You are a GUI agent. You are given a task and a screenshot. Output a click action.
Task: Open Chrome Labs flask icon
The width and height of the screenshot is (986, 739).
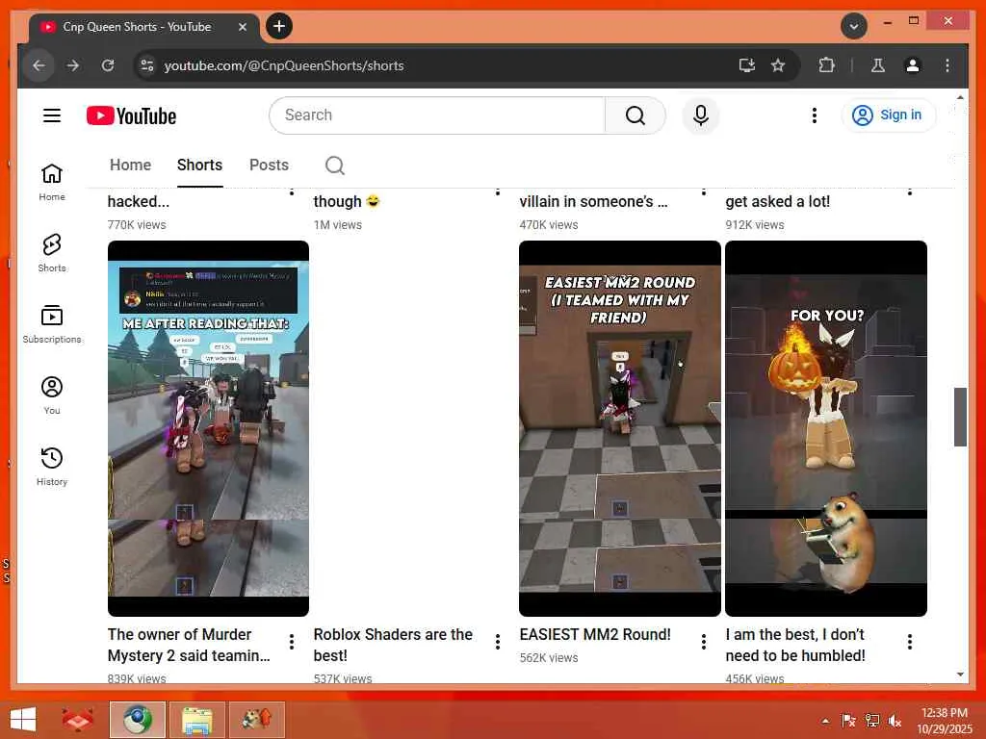tap(878, 65)
